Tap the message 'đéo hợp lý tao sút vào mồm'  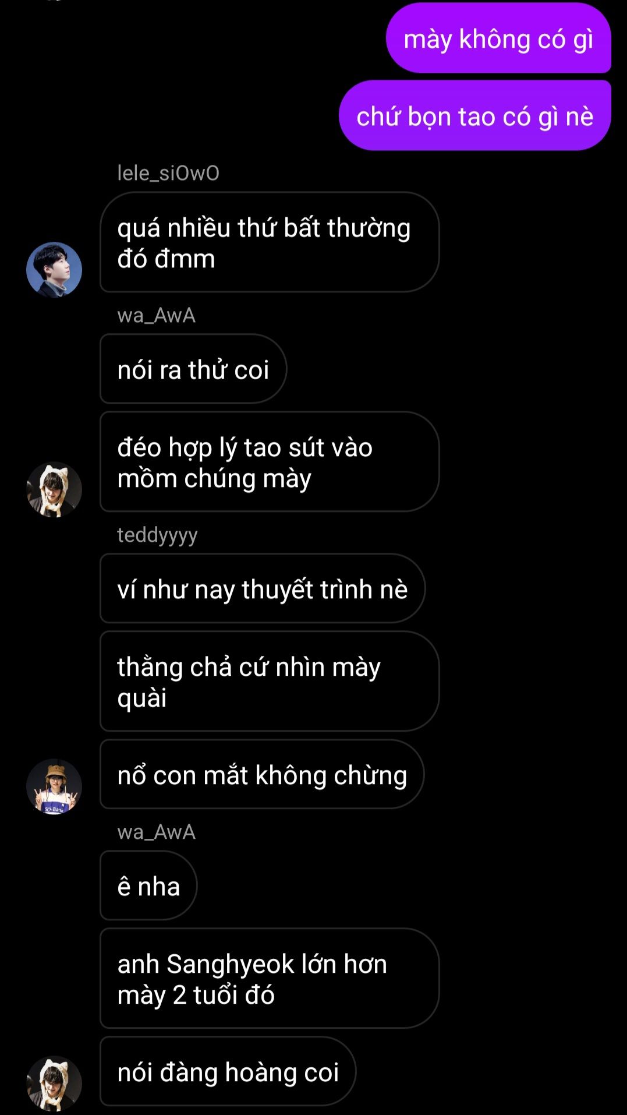click(x=270, y=462)
